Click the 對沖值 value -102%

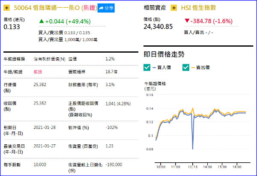point(112,127)
